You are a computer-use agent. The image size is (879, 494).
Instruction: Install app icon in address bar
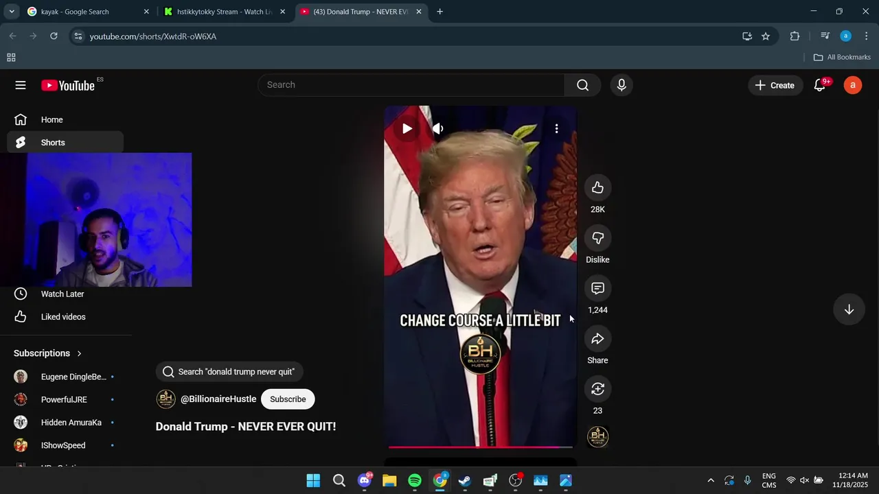click(x=747, y=36)
